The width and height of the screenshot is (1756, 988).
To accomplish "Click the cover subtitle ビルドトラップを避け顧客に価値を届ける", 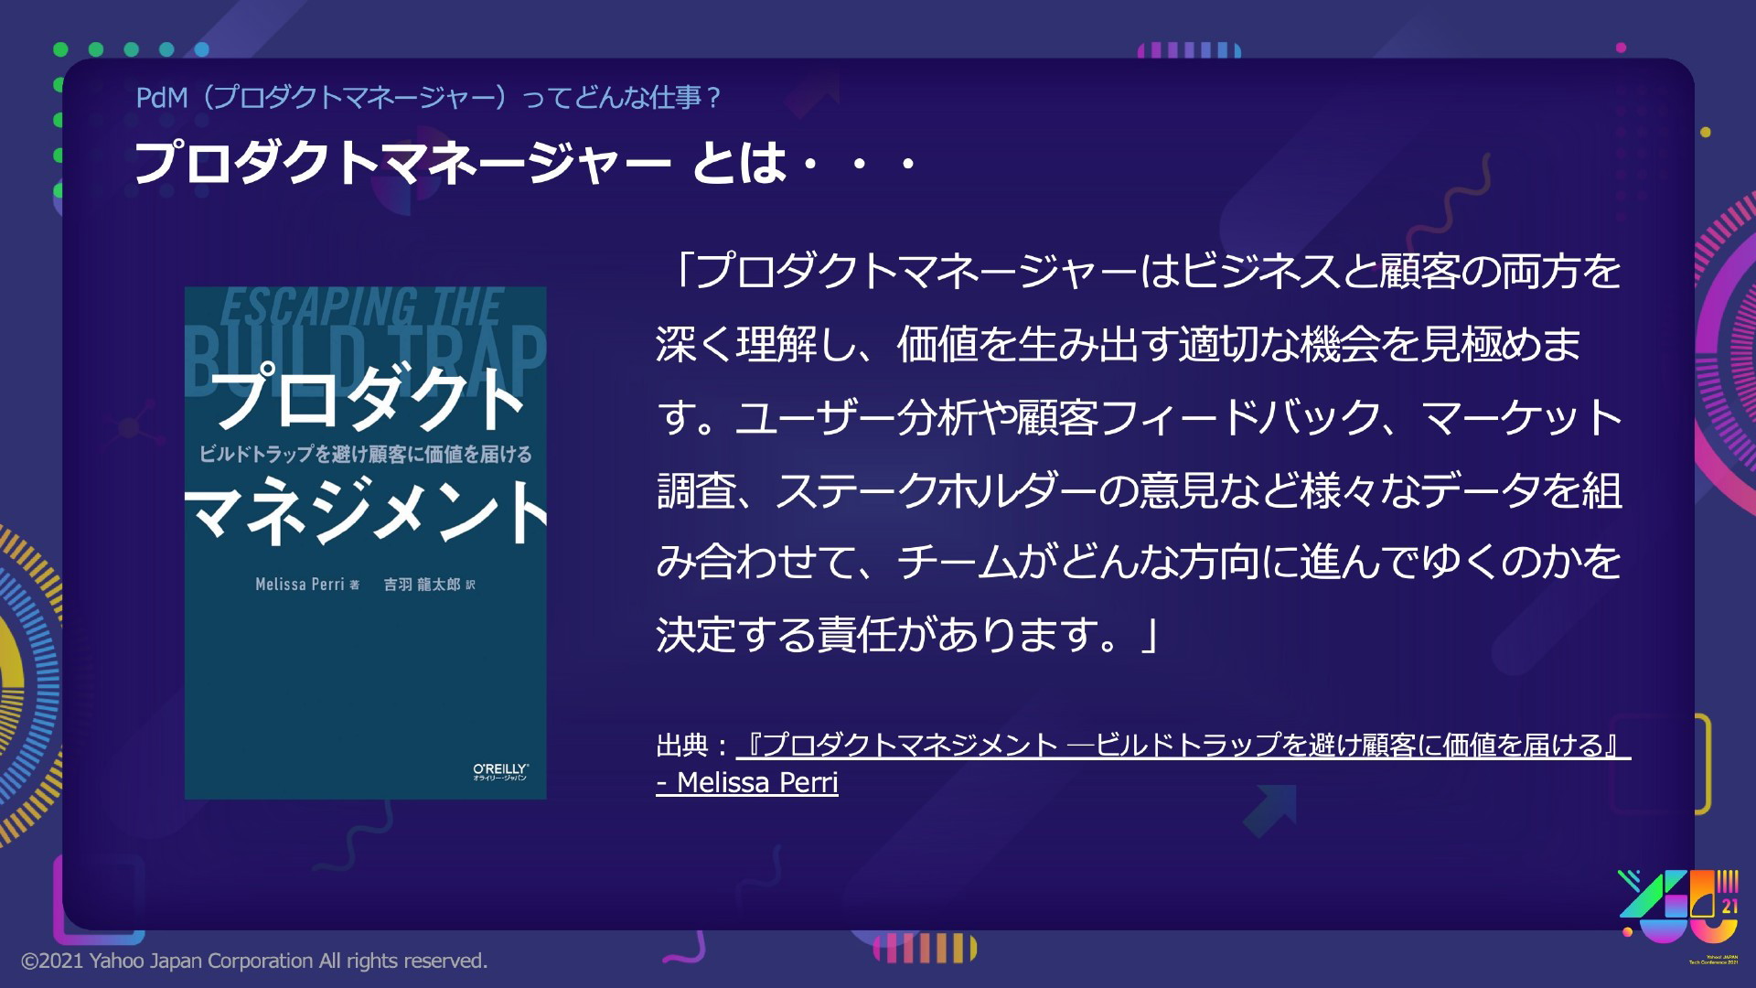I will point(366,454).
